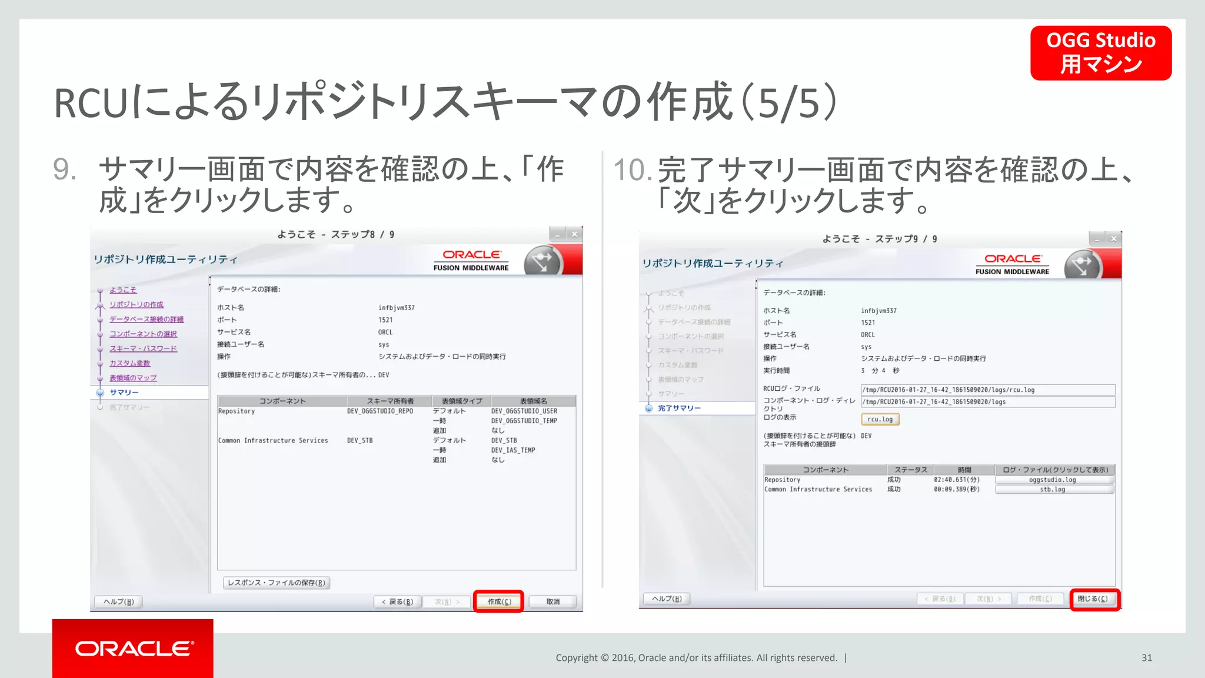Click disabled 次(N) button in step 8 window
Viewport: 1205px width, 678px height.
[447, 601]
